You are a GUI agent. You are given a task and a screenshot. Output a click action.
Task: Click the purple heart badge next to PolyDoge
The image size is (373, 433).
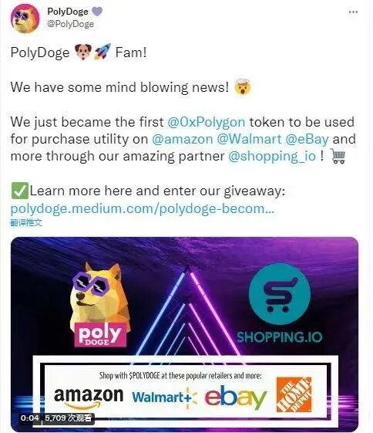point(97,12)
